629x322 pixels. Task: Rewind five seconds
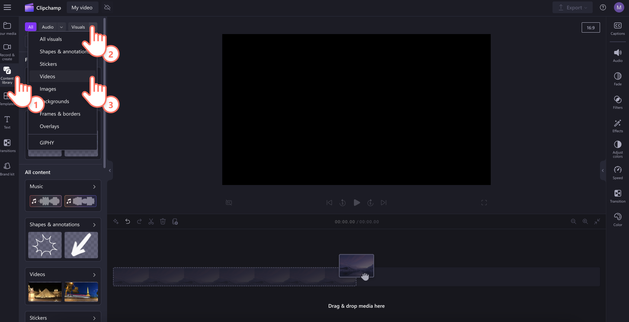tap(343, 203)
